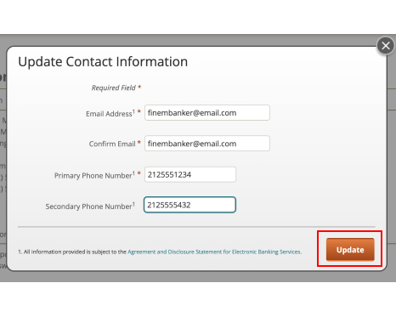Click the Confirm Email label
The image size is (396, 317).
tap(112, 144)
